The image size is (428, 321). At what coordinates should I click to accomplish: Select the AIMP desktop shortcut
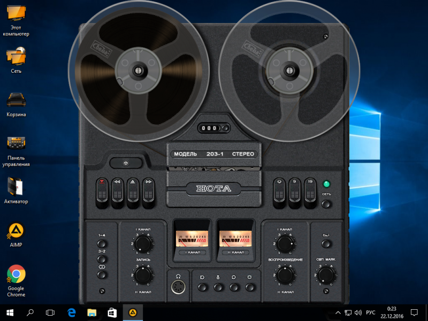point(16,235)
